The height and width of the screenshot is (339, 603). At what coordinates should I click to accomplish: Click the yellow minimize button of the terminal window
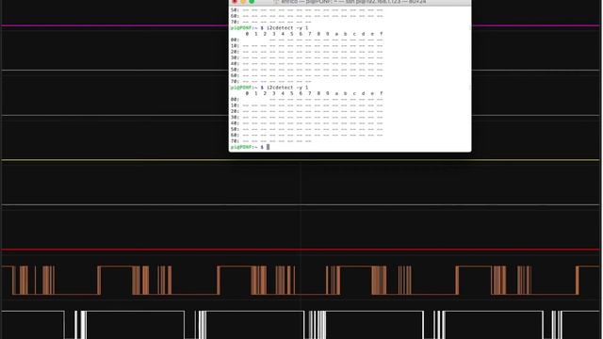243,2
